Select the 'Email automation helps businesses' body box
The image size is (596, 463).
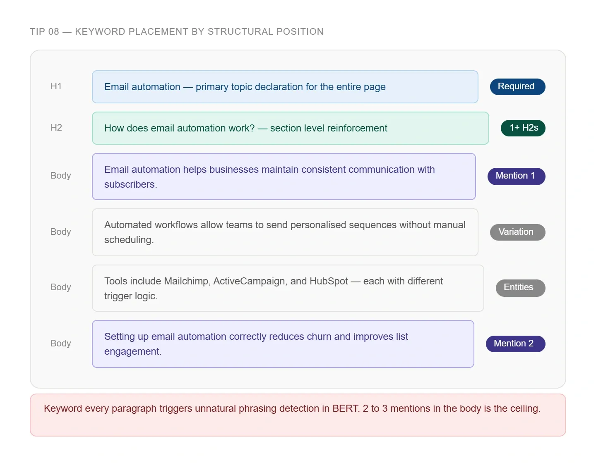284,177
